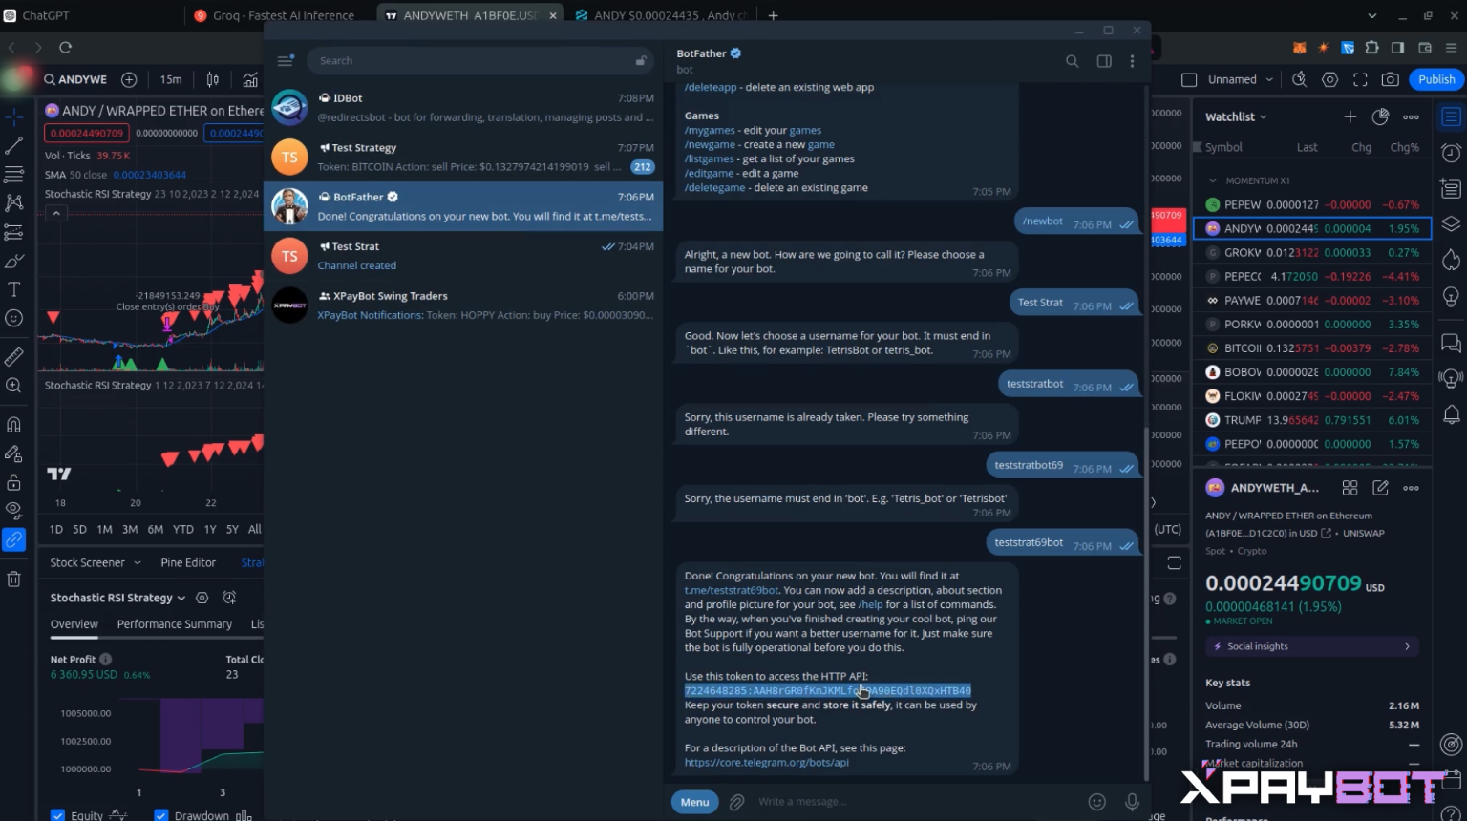
Task: Click the voice message microphone icon
Action: point(1132,802)
